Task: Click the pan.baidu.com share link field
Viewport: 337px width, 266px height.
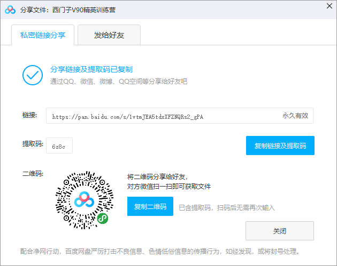Action: coord(160,116)
